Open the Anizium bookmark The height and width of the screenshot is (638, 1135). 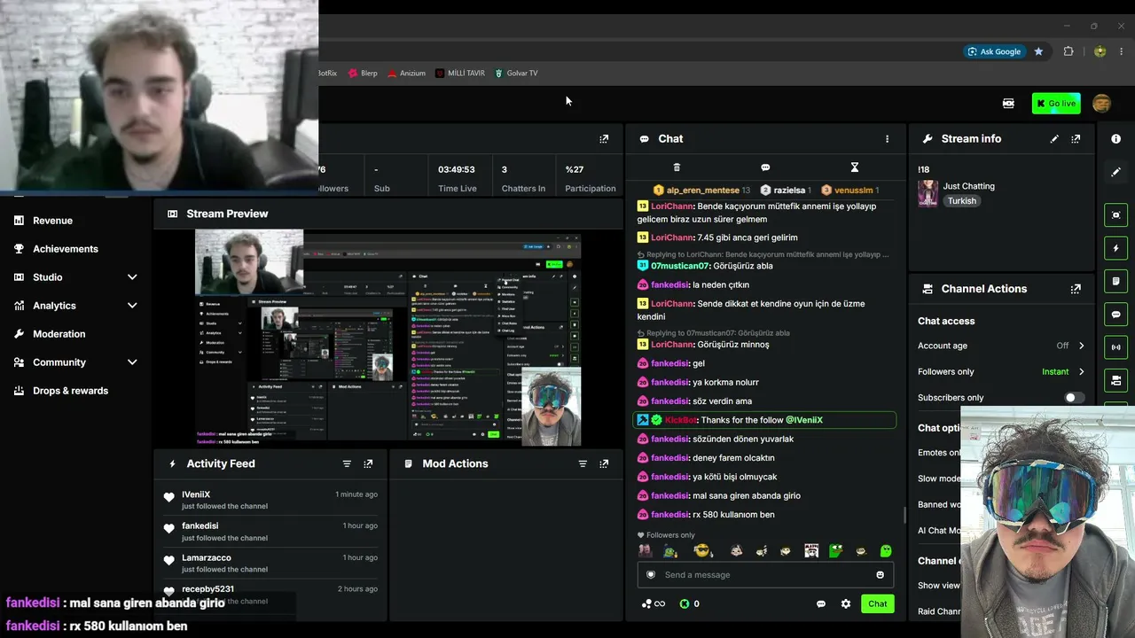click(407, 74)
